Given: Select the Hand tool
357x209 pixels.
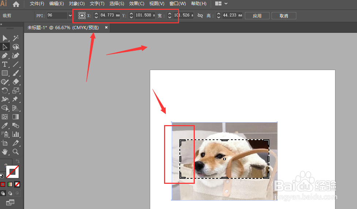Looking at the screenshot, I should 5,152.
